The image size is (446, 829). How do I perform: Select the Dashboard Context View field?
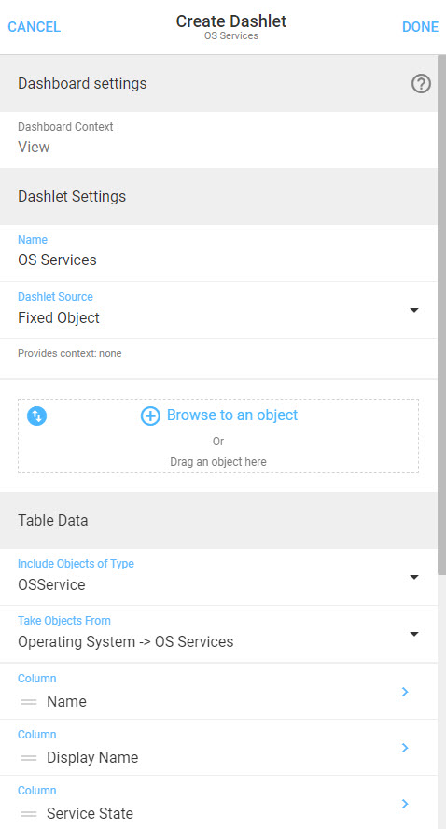point(218,140)
